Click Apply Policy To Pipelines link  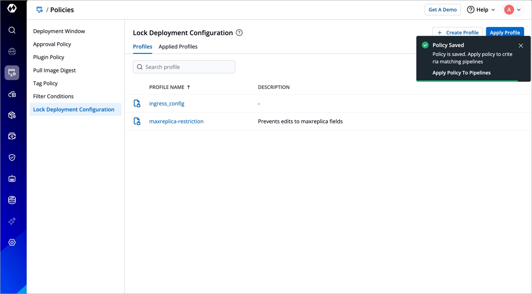pyautogui.click(x=461, y=73)
